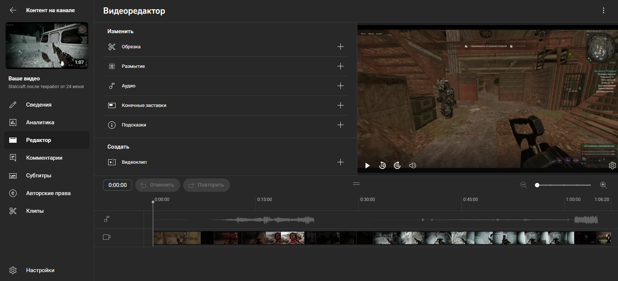Rewind the preview 10 seconds
The height and width of the screenshot is (281, 618).
tap(382, 166)
